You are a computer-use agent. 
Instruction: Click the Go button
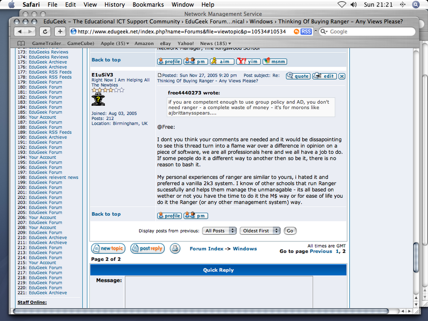tap(290, 231)
